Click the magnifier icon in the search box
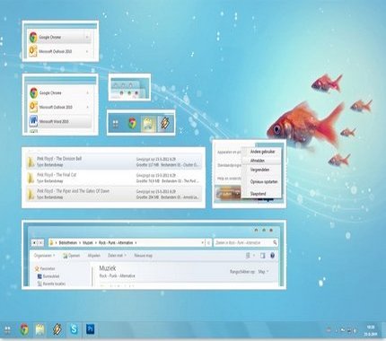Viewport: 386px width, 341px height. (x=275, y=242)
